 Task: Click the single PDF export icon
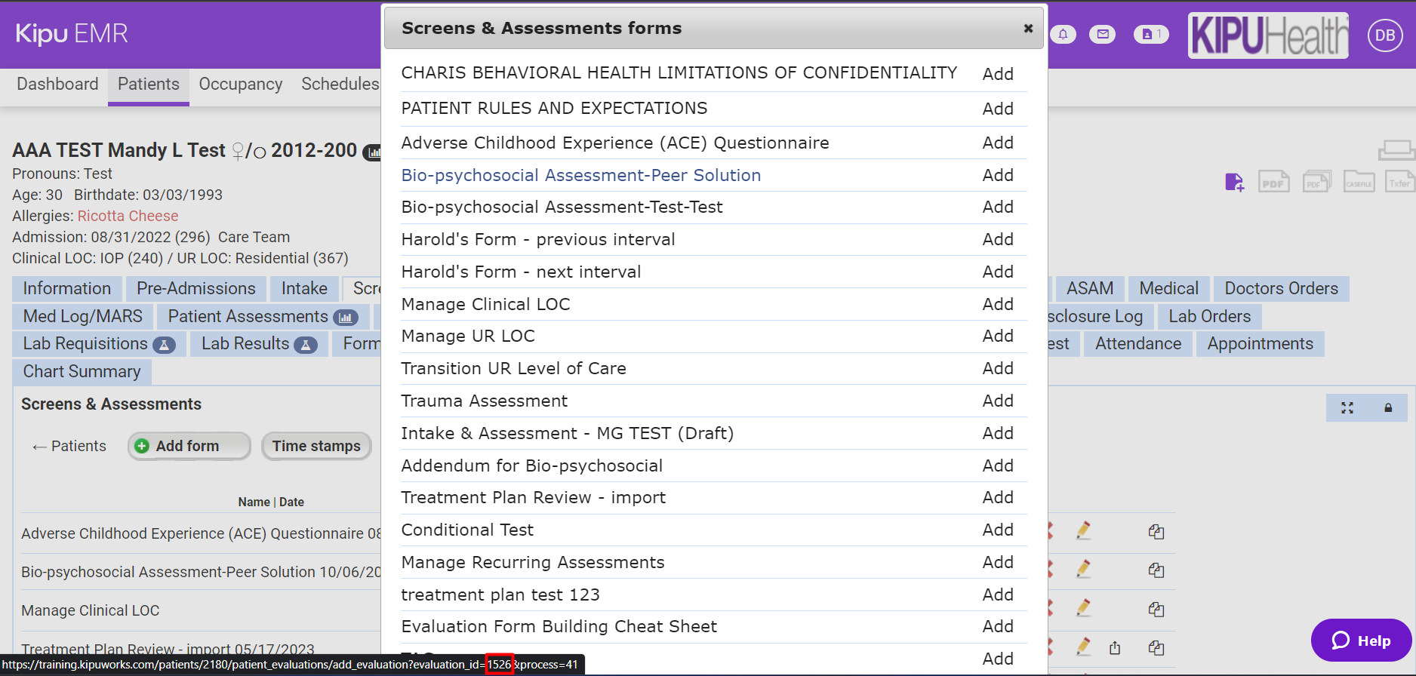[1273, 183]
